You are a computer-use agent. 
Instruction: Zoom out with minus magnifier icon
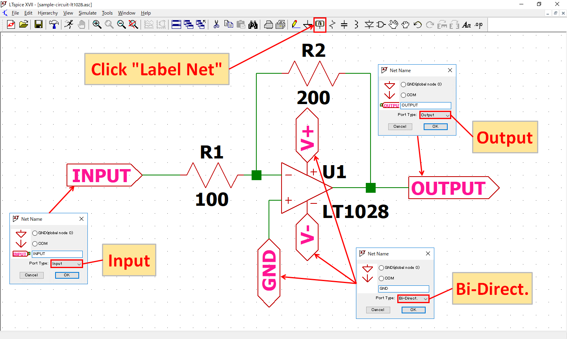pos(121,24)
